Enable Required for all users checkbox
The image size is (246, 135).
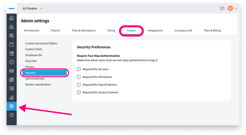point(79,69)
